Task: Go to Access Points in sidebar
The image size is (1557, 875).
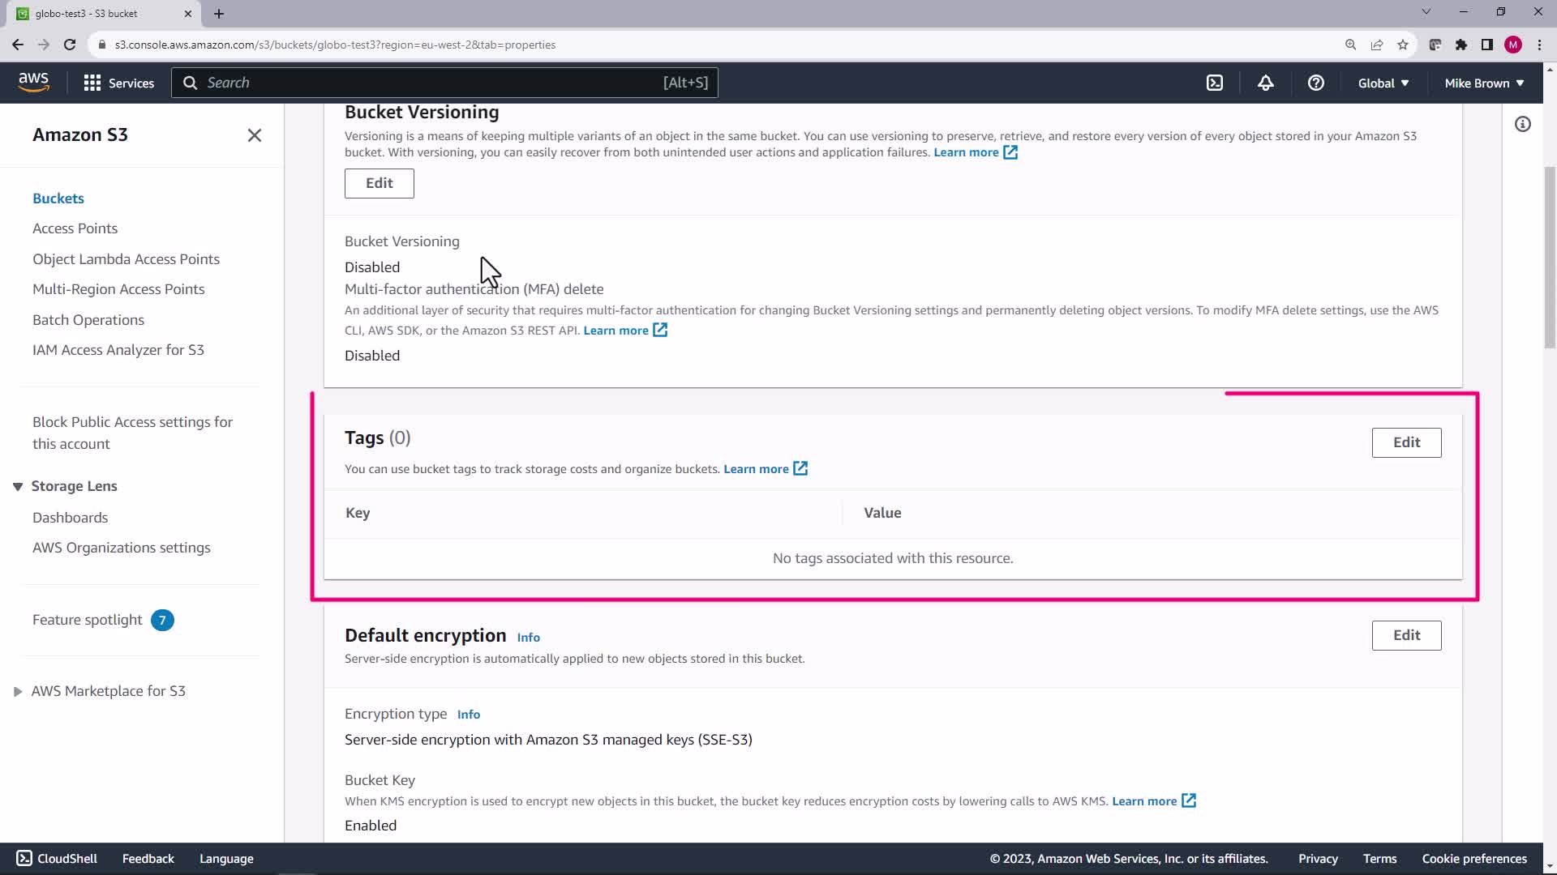Action: tap(75, 228)
